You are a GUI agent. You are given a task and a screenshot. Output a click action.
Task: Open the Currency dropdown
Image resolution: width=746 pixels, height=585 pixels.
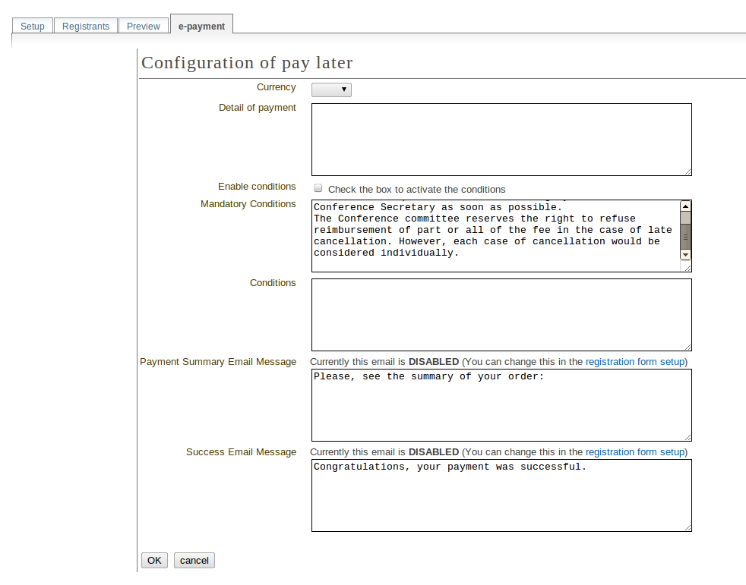[x=331, y=90]
